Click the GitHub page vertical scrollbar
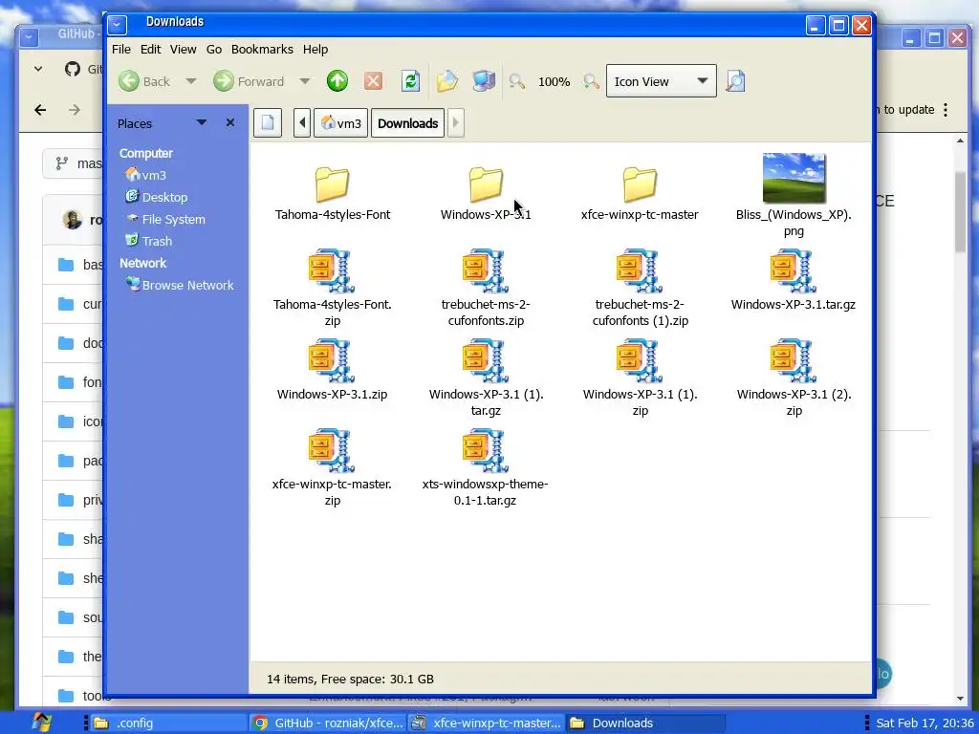 [960, 212]
